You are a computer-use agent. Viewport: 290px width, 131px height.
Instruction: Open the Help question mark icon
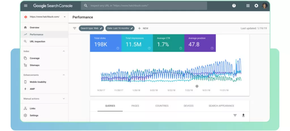[234, 6]
